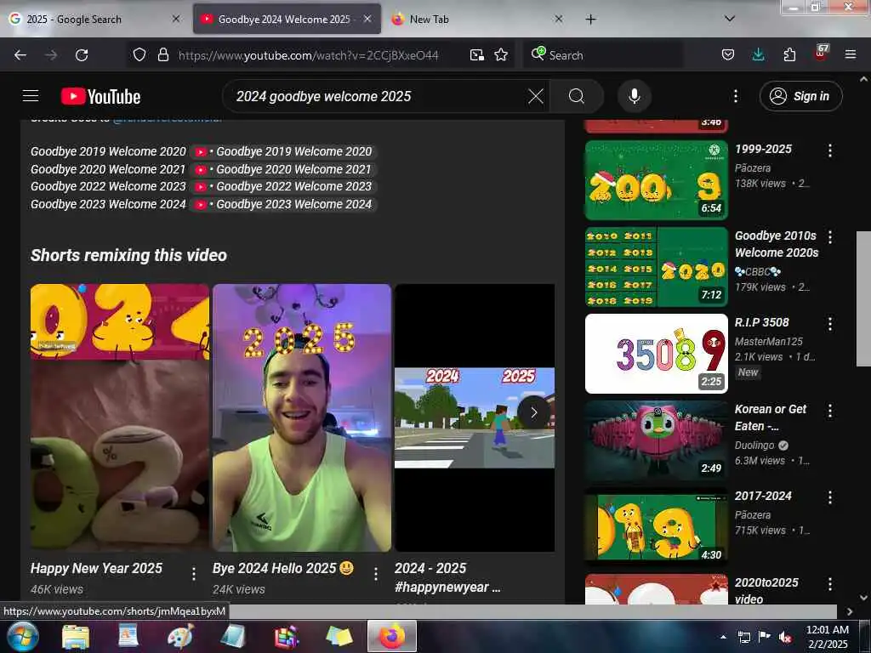Image resolution: width=871 pixels, height=653 pixels.
Task: Run the YouTube search magnifier button
Action: coord(577,97)
